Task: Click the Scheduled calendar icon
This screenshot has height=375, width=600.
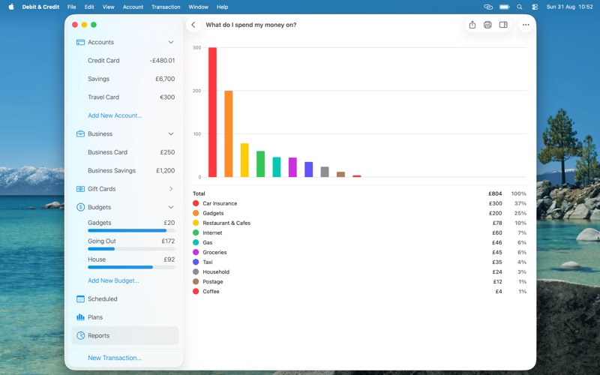Action: tap(80, 298)
